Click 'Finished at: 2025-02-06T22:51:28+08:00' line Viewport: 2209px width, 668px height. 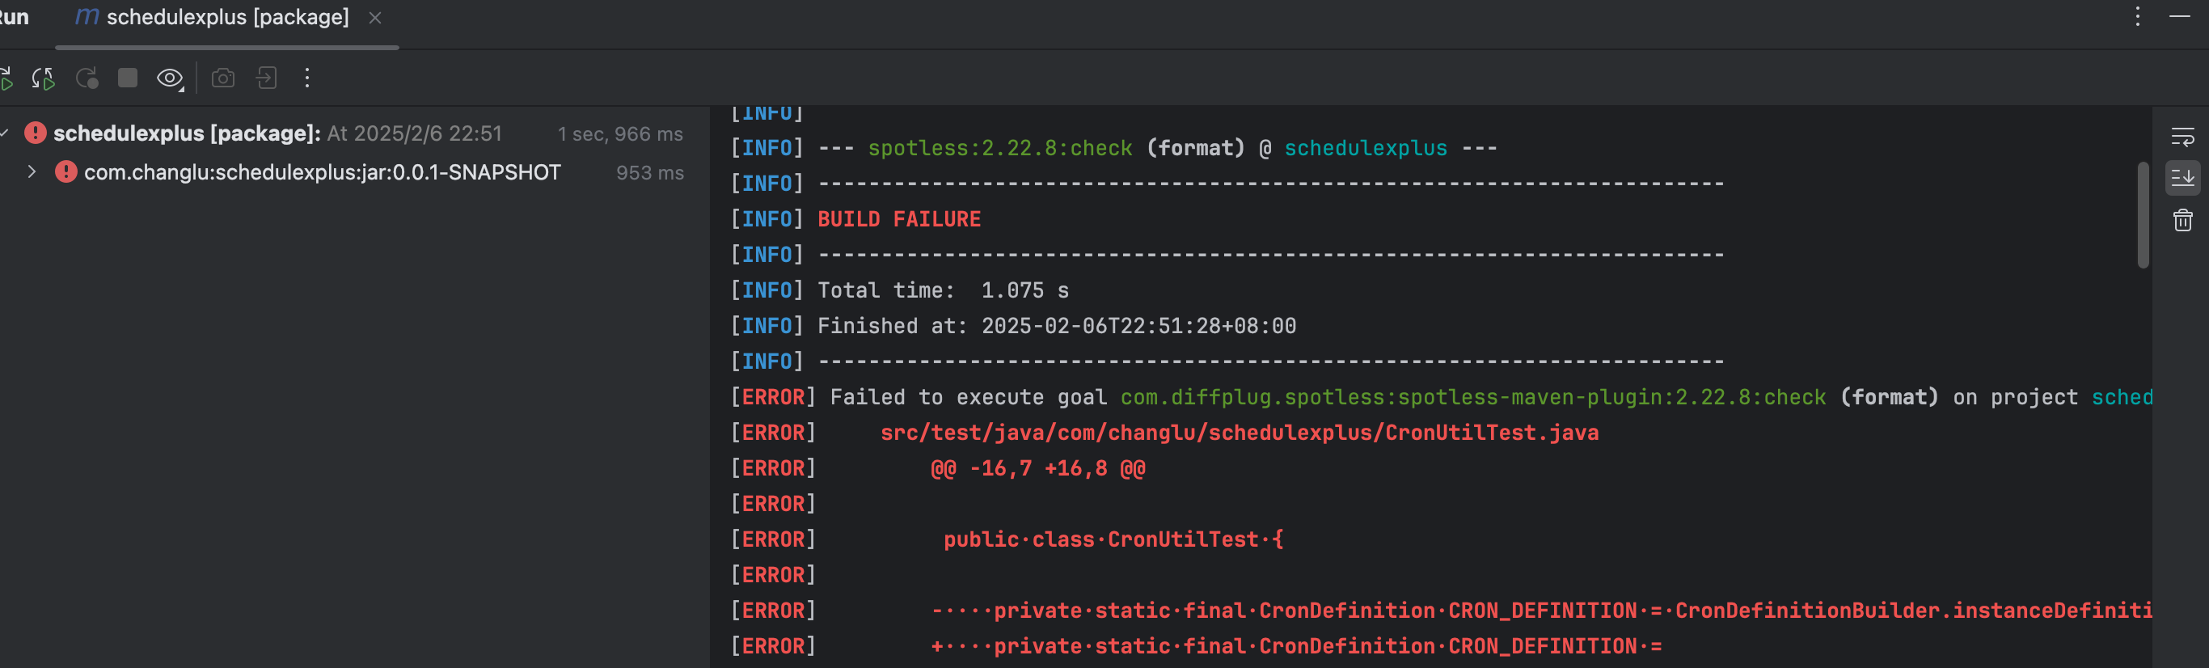click(x=1057, y=326)
